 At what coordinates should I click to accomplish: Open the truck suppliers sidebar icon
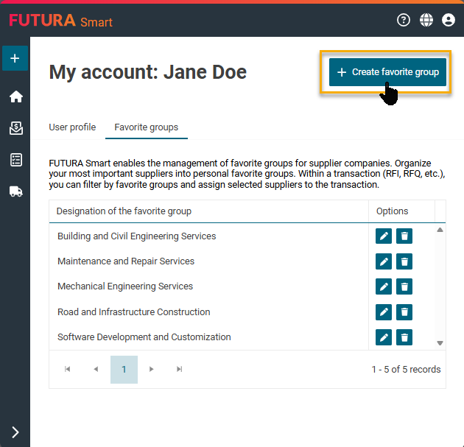pos(15,191)
